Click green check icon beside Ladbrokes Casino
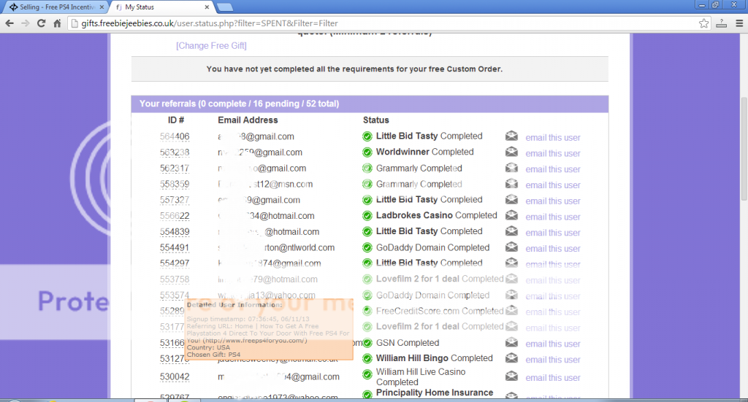This screenshot has width=748, height=402. pyautogui.click(x=367, y=216)
